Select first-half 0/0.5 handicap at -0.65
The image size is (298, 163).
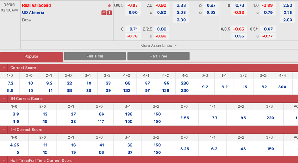(239, 29)
